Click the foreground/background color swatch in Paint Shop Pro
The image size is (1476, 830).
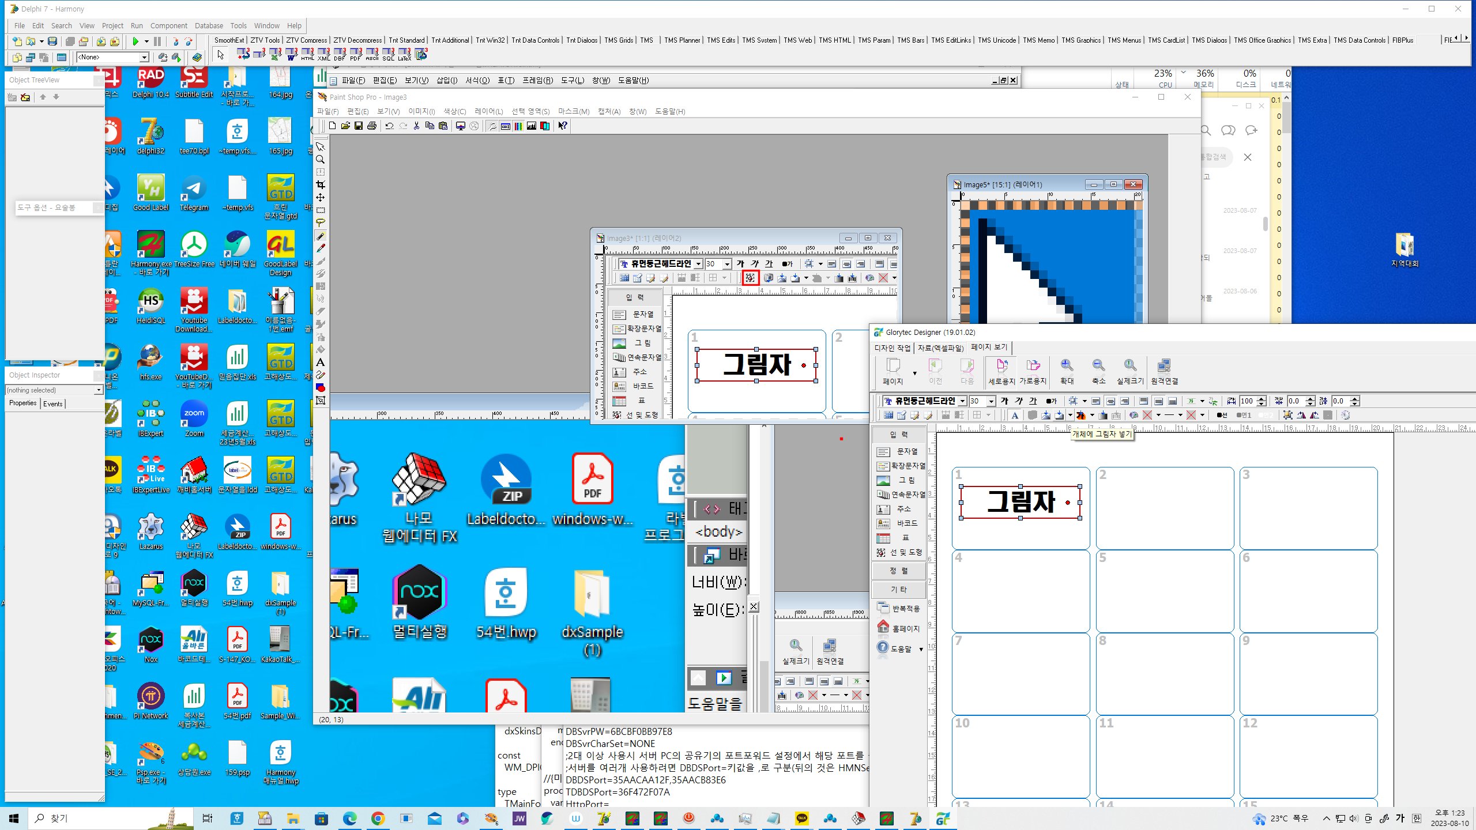(x=321, y=388)
